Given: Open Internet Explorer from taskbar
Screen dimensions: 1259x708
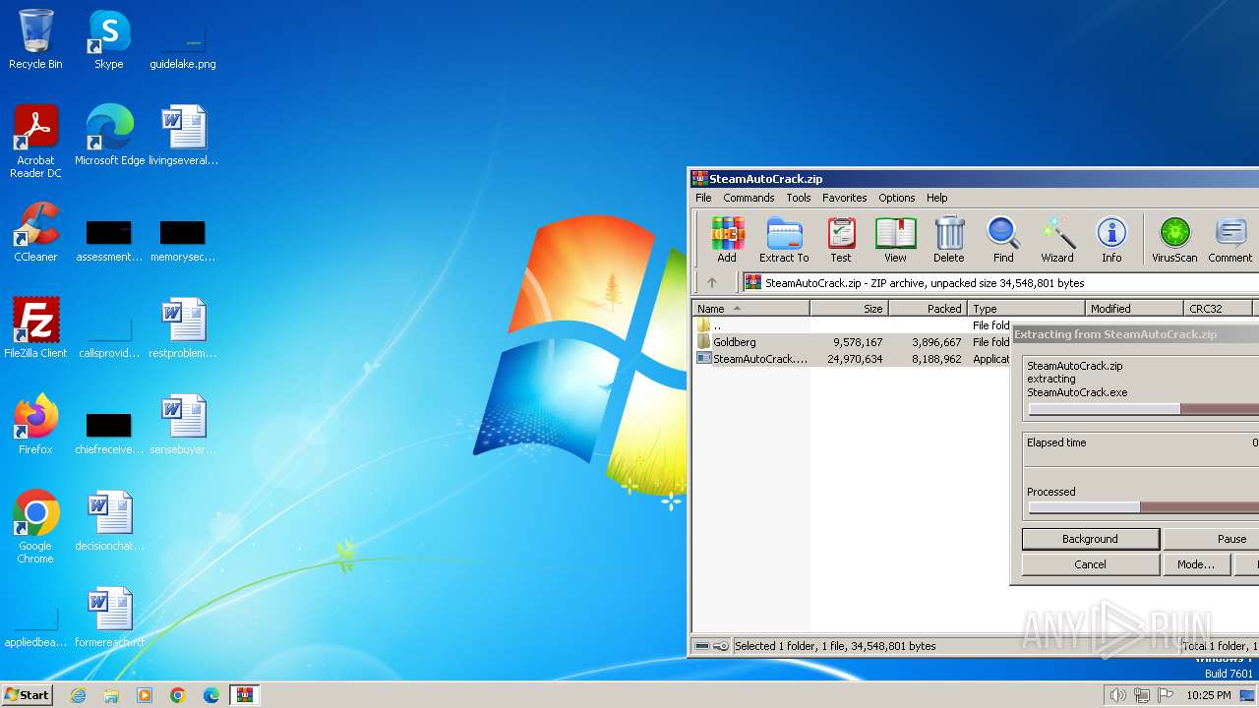Looking at the screenshot, I should tap(78, 695).
